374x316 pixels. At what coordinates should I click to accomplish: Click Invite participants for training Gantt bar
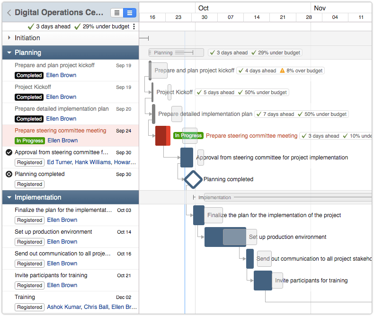click(263, 281)
